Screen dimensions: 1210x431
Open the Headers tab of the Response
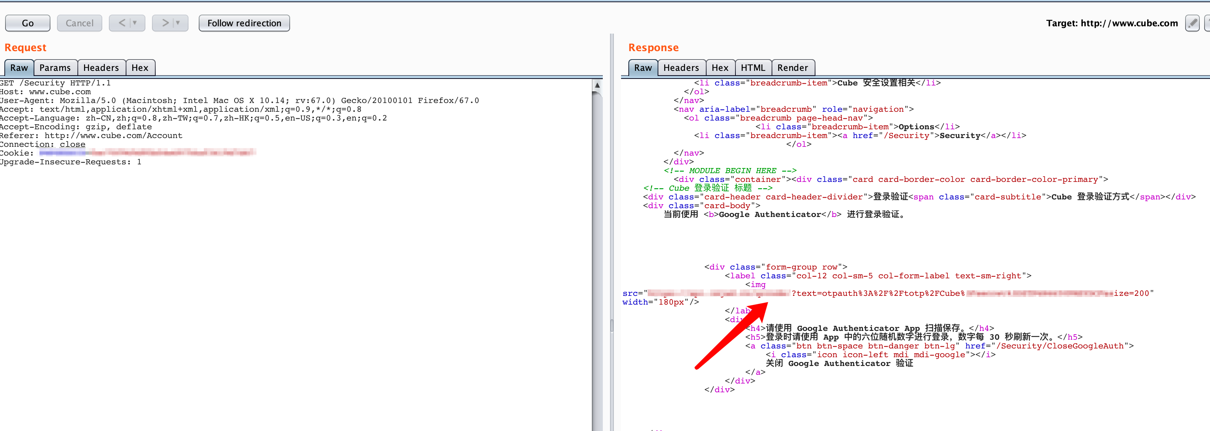pos(681,67)
